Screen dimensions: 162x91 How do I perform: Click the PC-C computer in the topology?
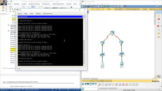[122, 63]
